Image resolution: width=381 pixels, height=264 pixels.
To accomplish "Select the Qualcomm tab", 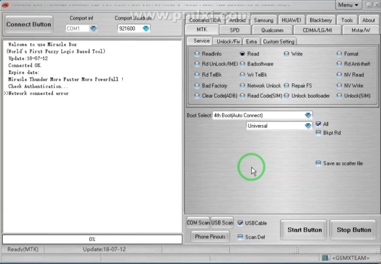I will [272, 30].
